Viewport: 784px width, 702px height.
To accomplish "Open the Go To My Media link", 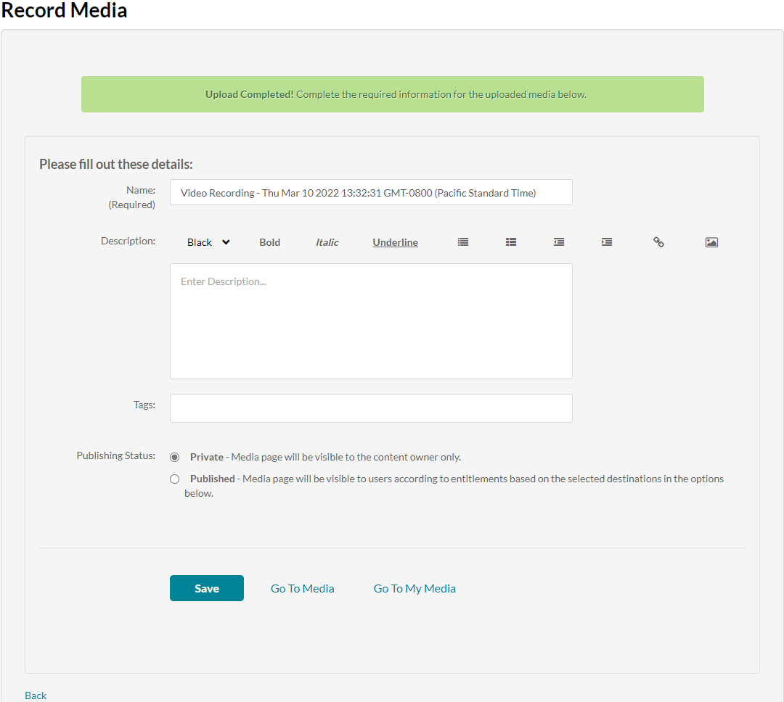I will click(415, 588).
